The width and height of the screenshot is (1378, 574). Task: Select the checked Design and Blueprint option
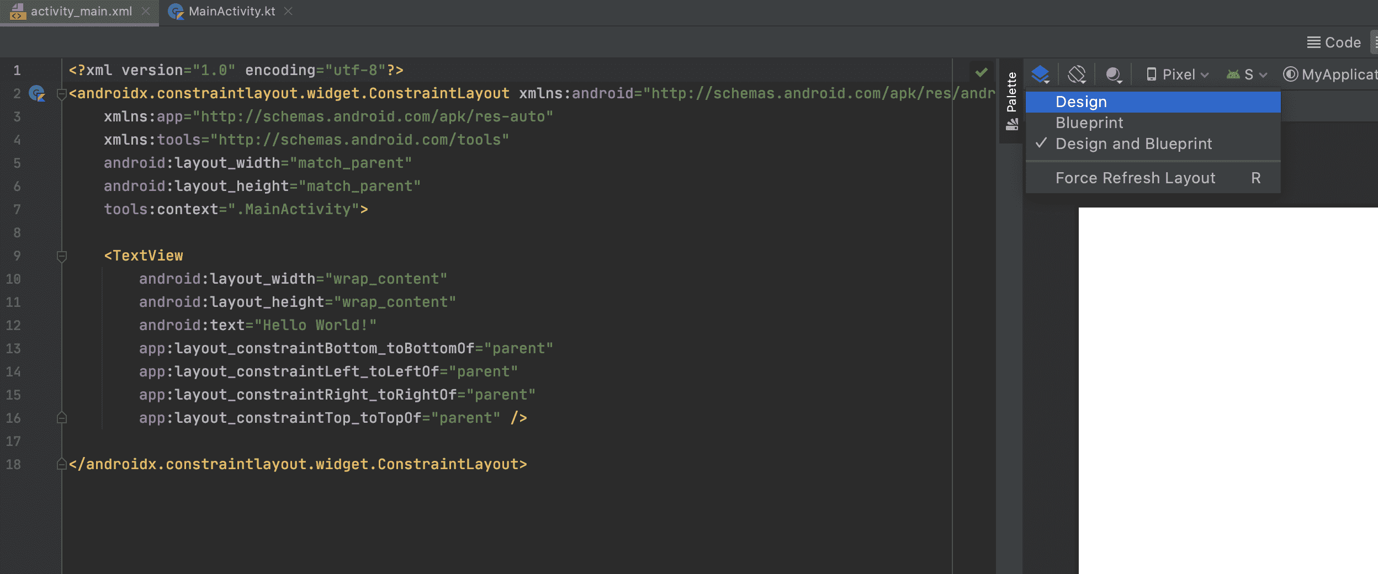(1133, 143)
